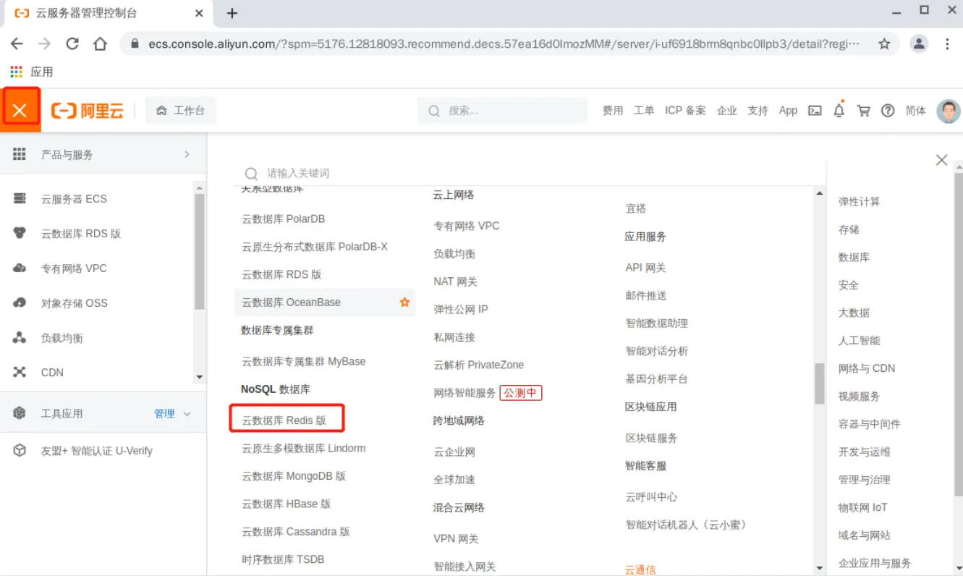The image size is (963, 576).
Task: Click the 管理 link next to 工具应用
Action: point(164,414)
